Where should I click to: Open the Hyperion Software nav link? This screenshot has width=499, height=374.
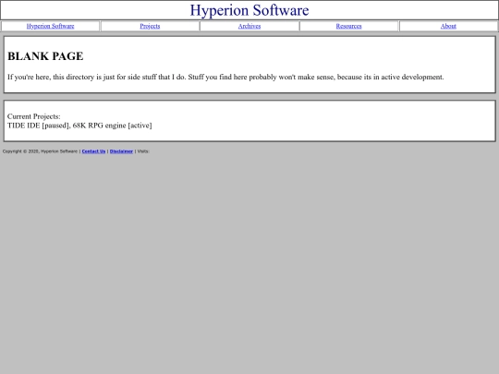pos(50,26)
